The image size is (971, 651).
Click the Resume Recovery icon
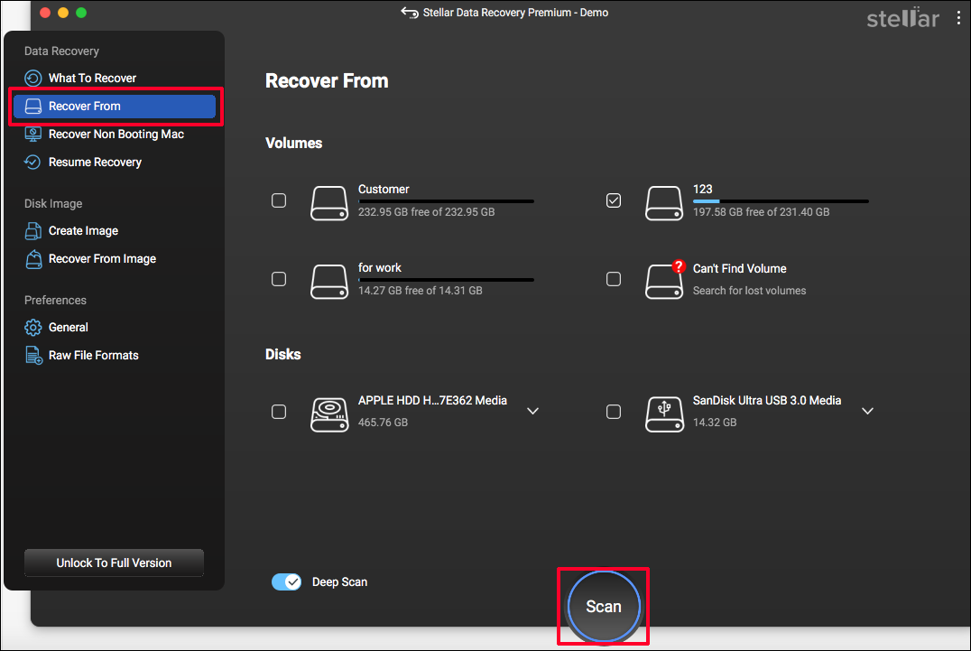[33, 162]
